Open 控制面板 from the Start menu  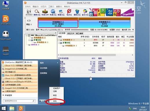pos(44,73)
